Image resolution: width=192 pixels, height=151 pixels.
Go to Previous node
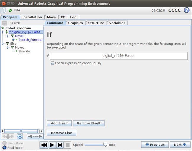click(x=155, y=144)
